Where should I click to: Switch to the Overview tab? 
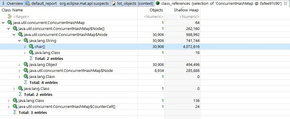(x=12, y=3)
